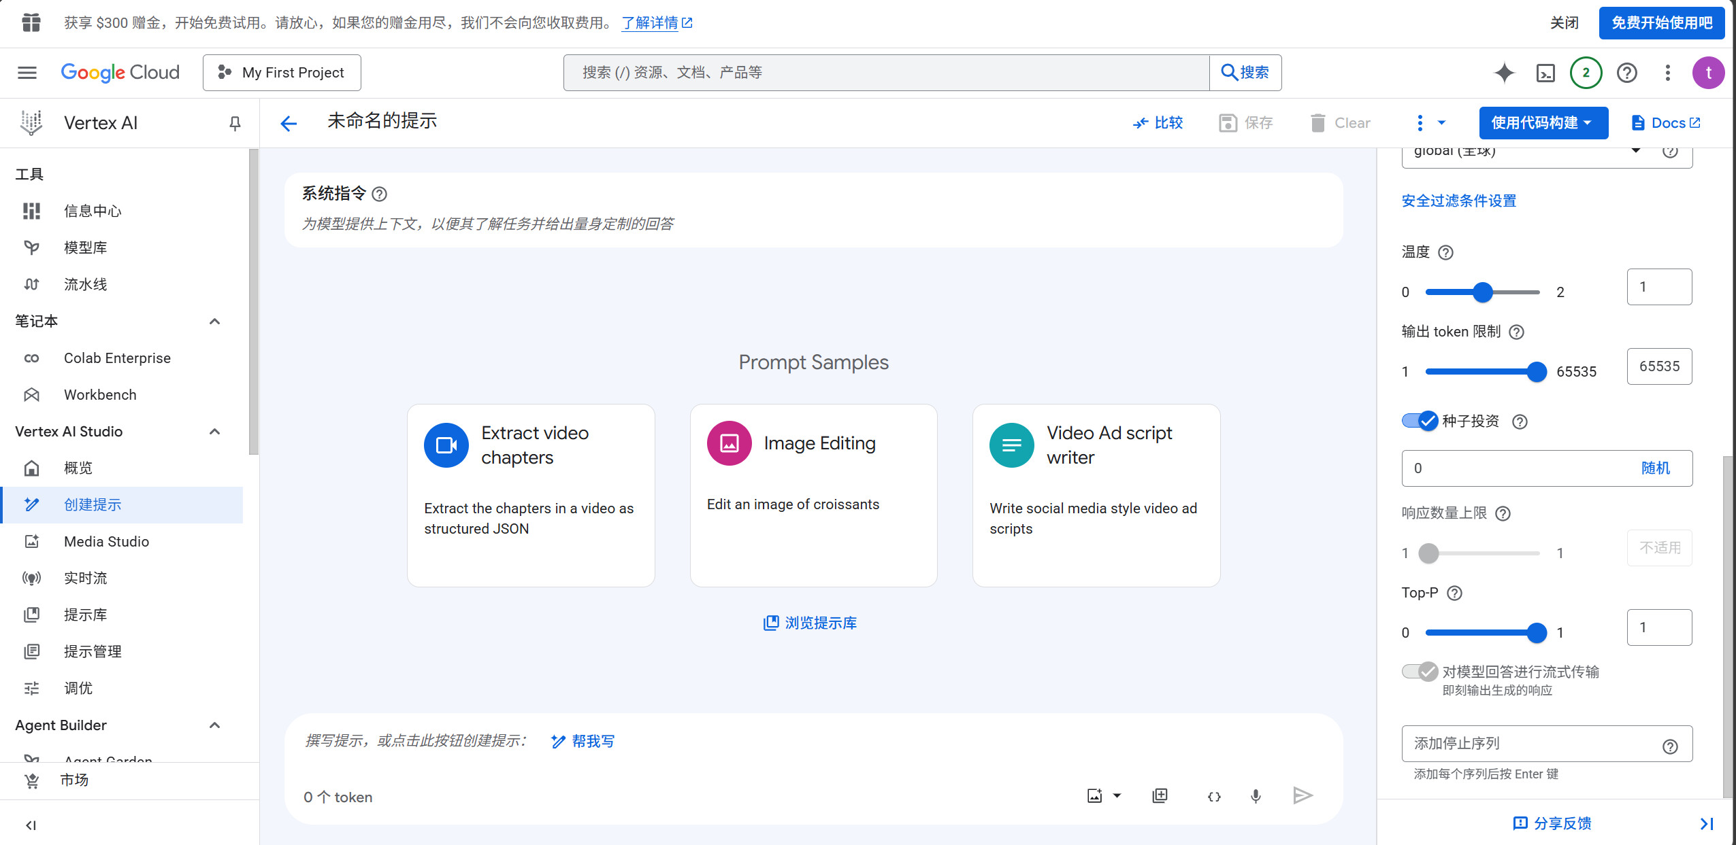Go back with the left arrow
Image resolution: width=1736 pixels, height=845 pixels.
coord(289,123)
